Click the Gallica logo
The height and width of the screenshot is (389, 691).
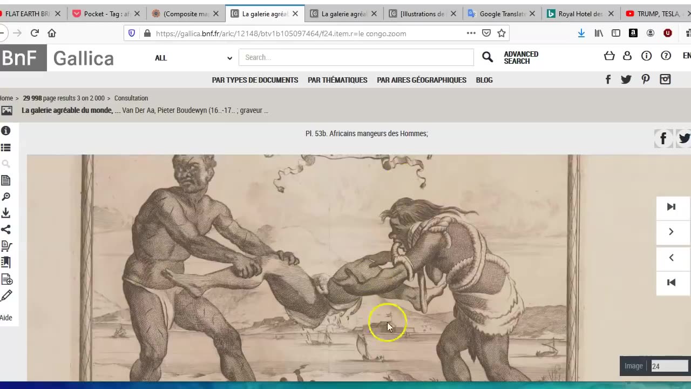tap(83, 58)
